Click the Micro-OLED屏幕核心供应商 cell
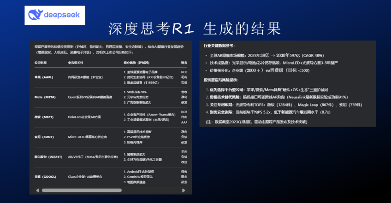This screenshot has height=203, width=391. [88, 137]
